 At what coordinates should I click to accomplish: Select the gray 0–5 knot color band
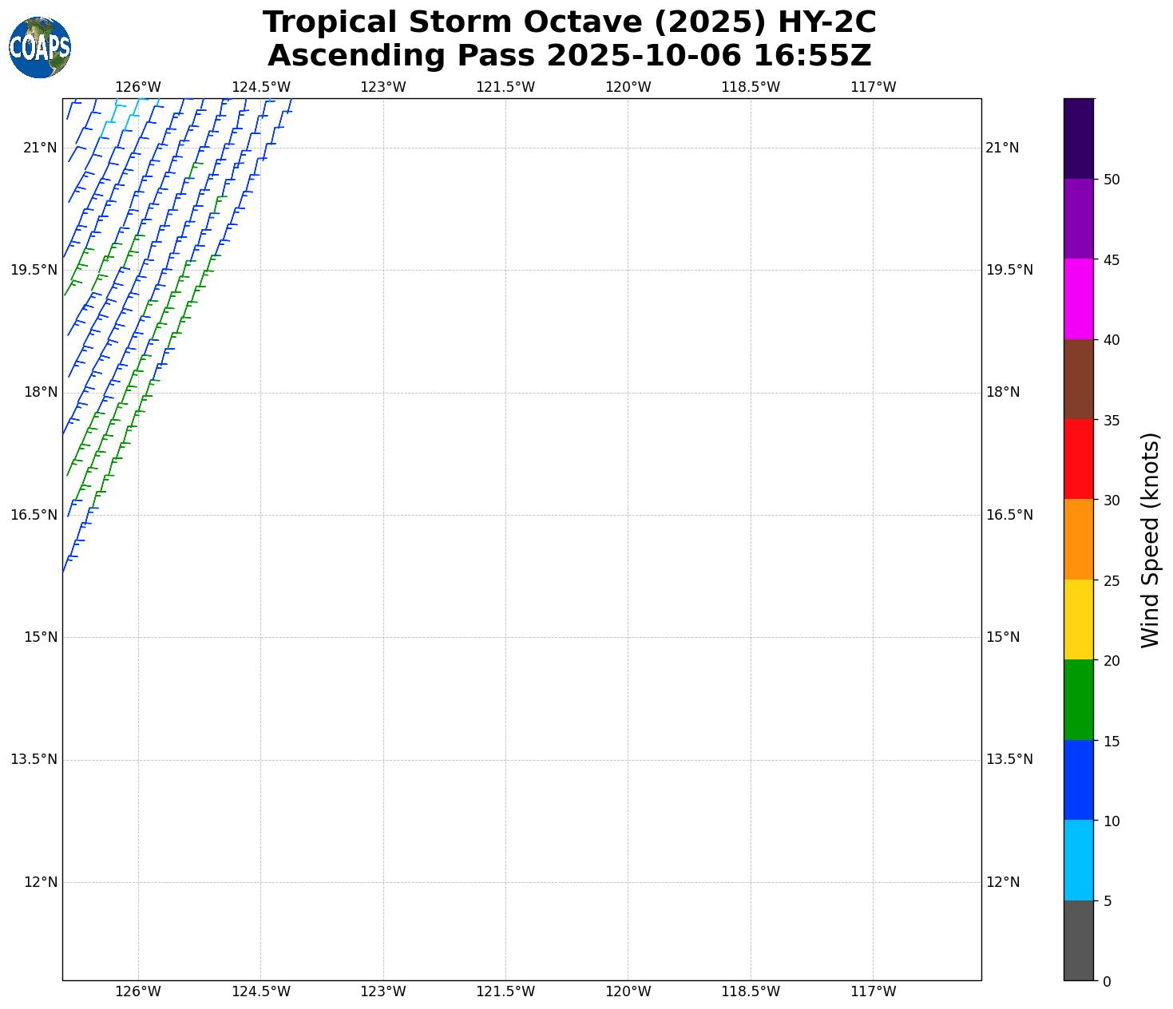click(1078, 940)
